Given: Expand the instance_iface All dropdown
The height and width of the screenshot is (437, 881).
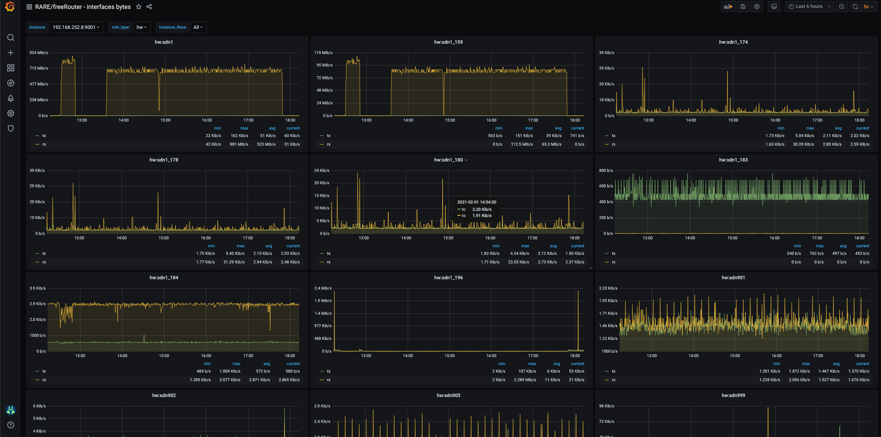Looking at the screenshot, I should pos(198,27).
